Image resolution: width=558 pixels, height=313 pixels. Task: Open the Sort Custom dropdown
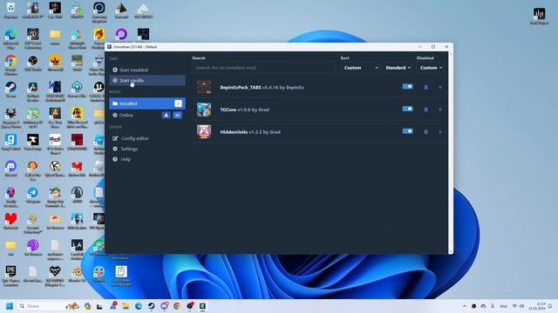(360, 68)
